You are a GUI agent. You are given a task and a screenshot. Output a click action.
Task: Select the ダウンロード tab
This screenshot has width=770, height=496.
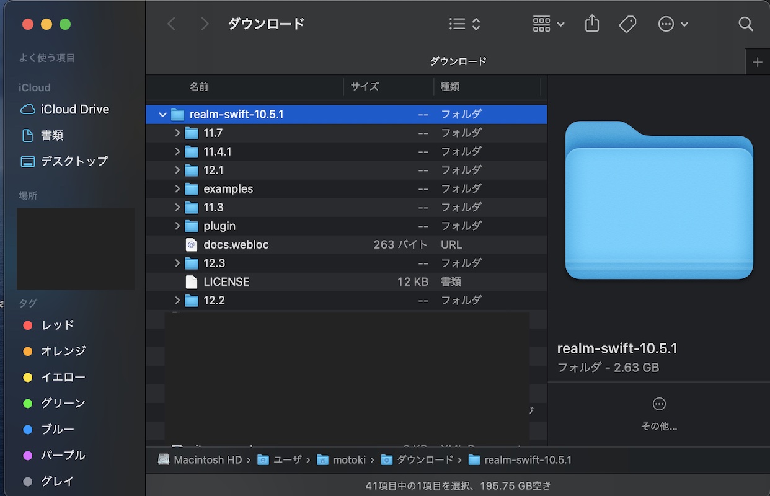[458, 61]
